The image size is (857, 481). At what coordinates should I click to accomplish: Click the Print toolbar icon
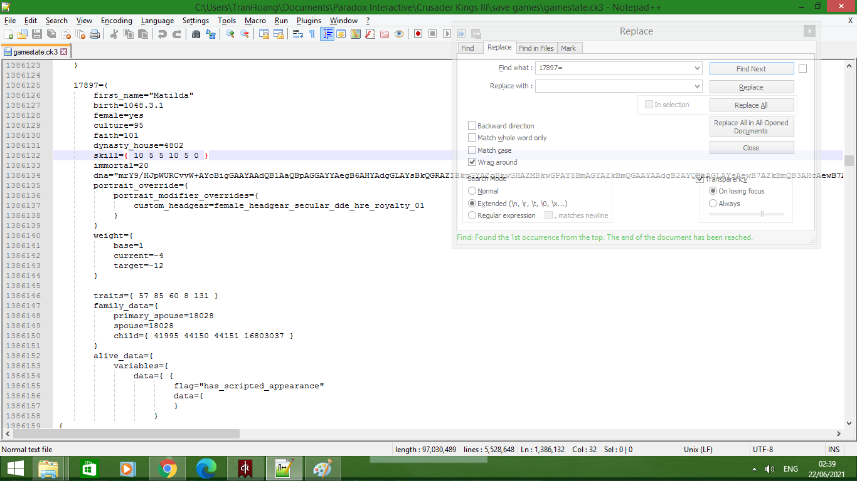click(x=95, y=34)
